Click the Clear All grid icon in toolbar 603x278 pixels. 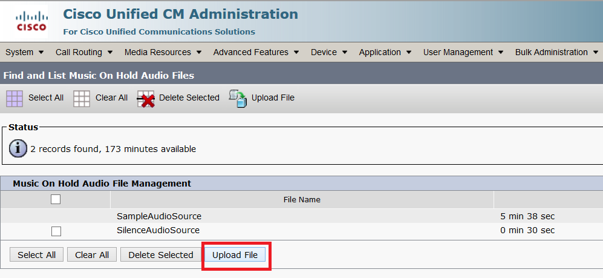(82, 99)
